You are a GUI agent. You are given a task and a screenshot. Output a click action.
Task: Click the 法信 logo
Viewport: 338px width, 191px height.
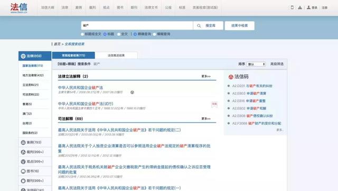[19, 8]
